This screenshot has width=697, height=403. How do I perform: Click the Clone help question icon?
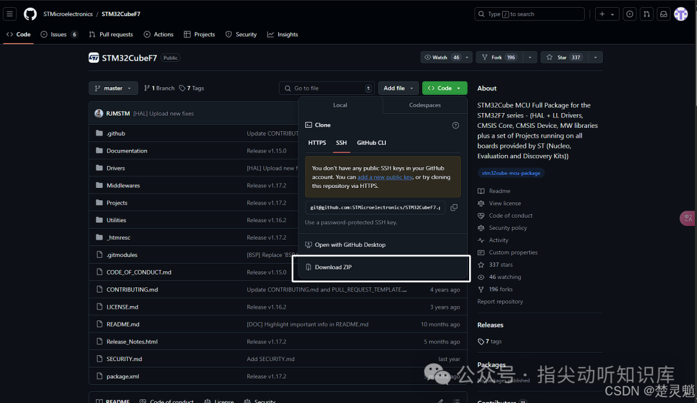click(456, 125)
